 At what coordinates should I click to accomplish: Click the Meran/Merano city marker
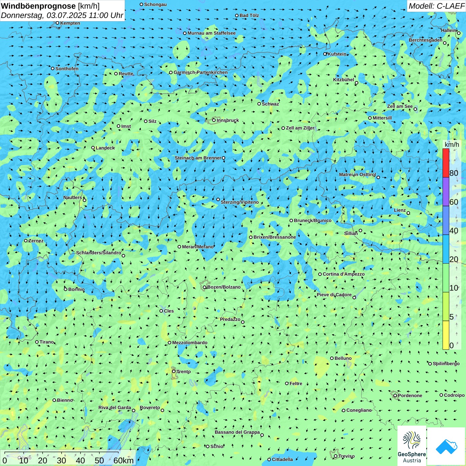pos(179,247)
